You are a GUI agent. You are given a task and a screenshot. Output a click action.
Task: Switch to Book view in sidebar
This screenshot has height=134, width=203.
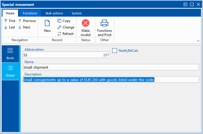[x=10, y=54]
